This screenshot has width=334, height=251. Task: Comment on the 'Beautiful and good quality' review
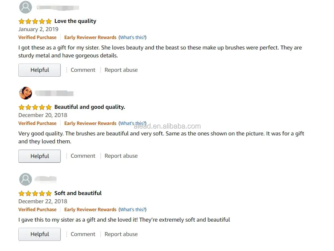coord(83,156)
